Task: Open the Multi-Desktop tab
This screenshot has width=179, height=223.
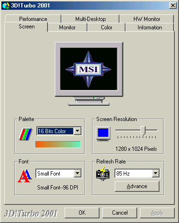Action: point(91,19)
